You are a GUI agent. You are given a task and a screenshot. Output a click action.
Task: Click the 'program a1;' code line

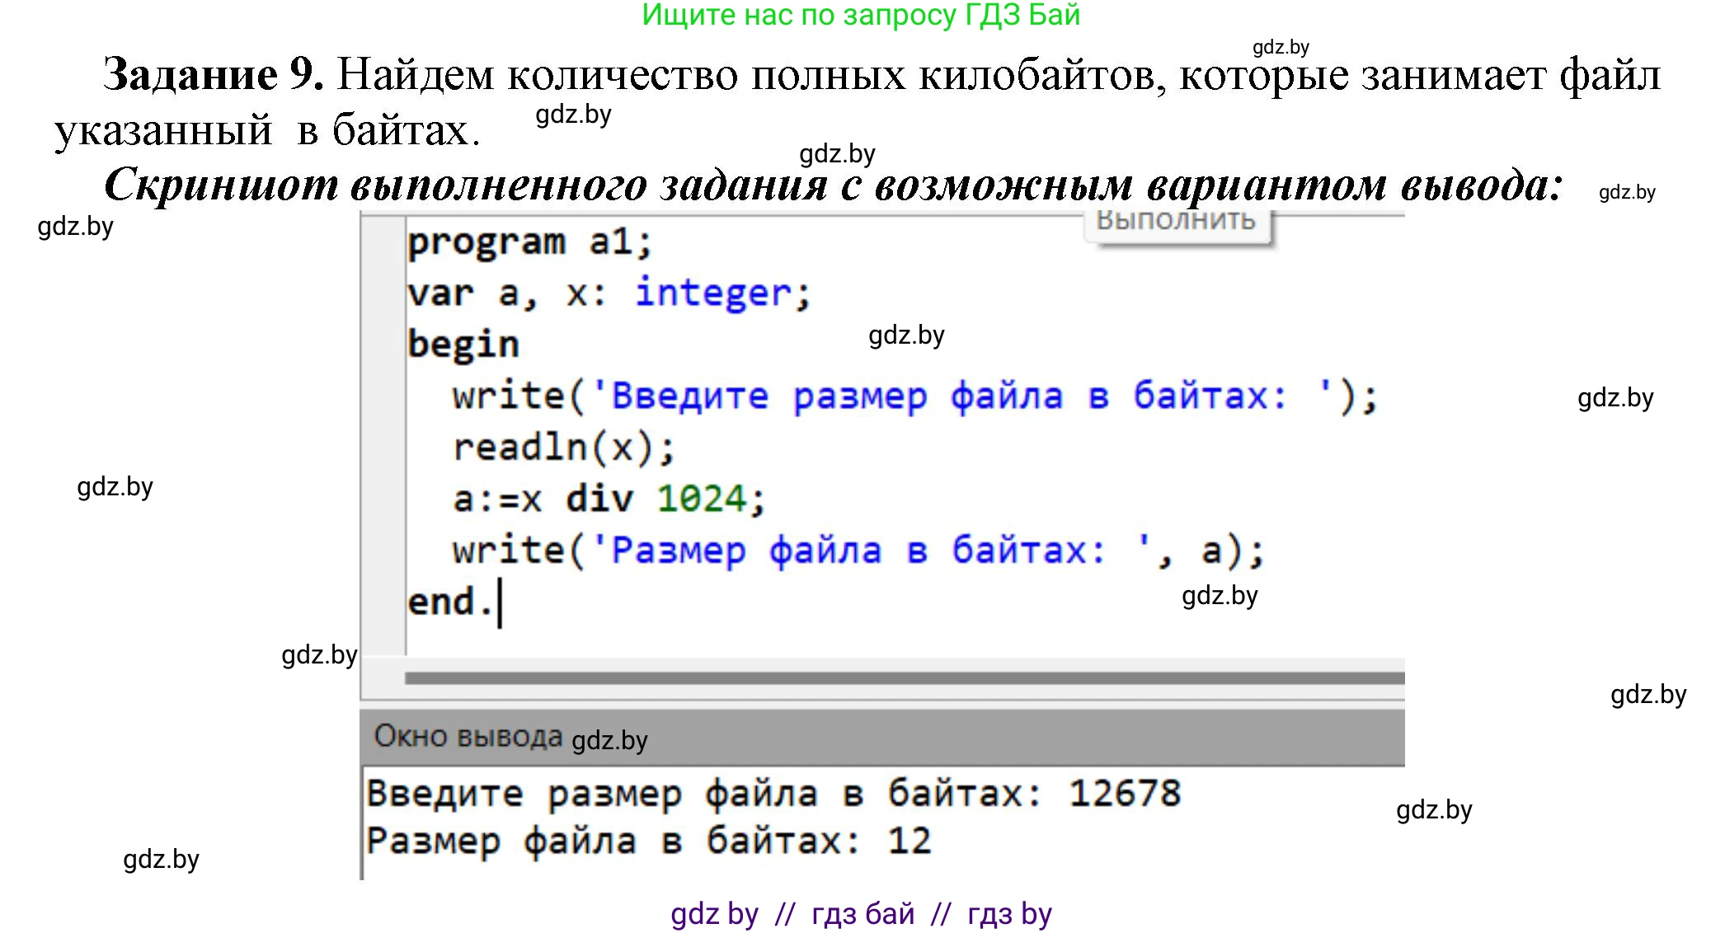click(529, 242)
